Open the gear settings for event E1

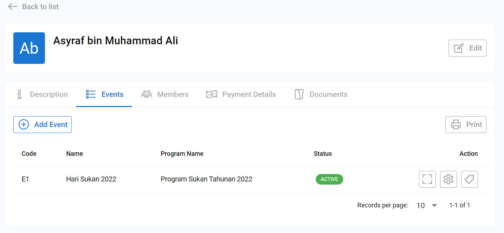pyautogui.click(x=449, y=179)
